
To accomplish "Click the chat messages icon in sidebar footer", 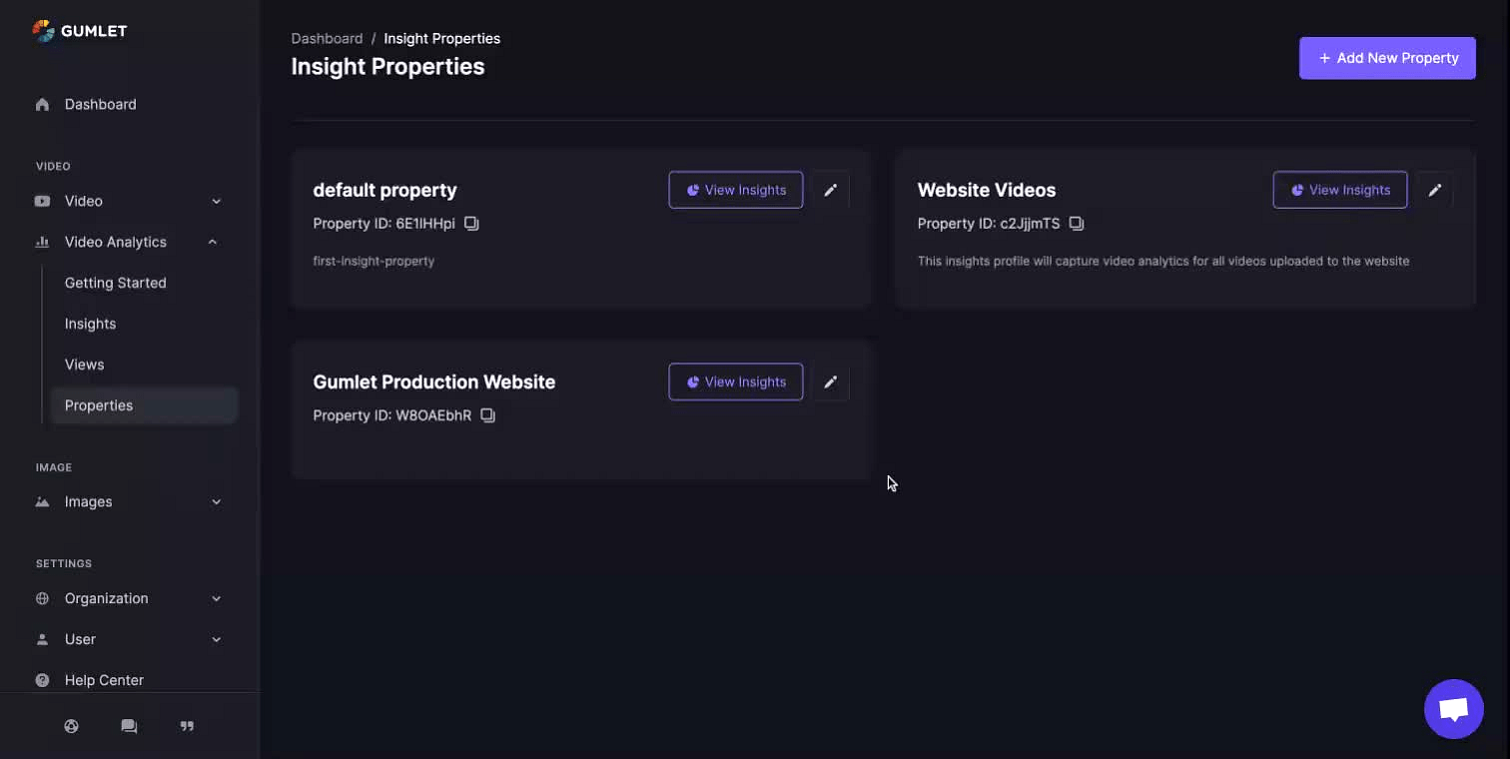I will point(129,726).
